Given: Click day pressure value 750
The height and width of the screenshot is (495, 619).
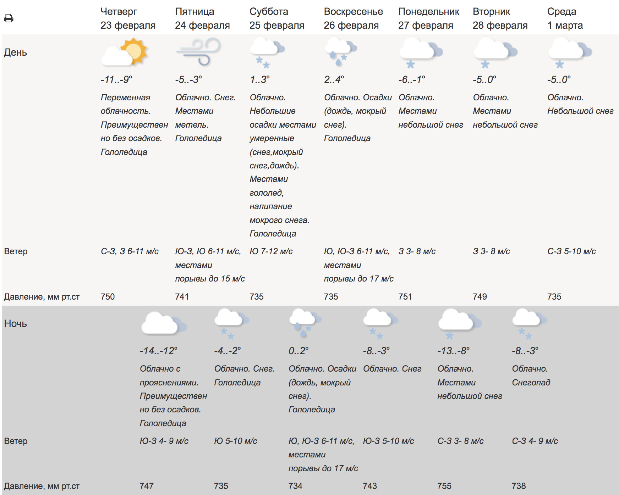Looking at the screenshot, I should coord(108,297).
